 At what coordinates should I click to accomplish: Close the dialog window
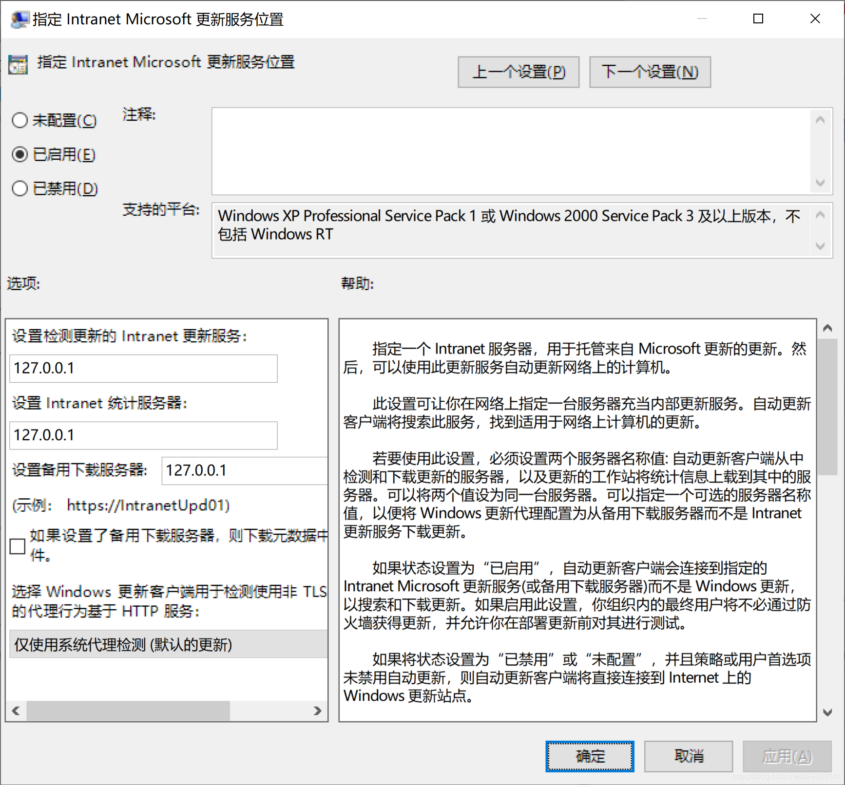(815, 19)
